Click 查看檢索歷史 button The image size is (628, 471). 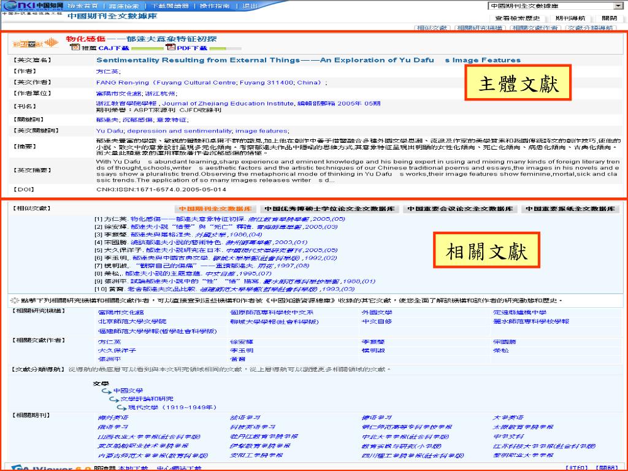click(517, 18)
